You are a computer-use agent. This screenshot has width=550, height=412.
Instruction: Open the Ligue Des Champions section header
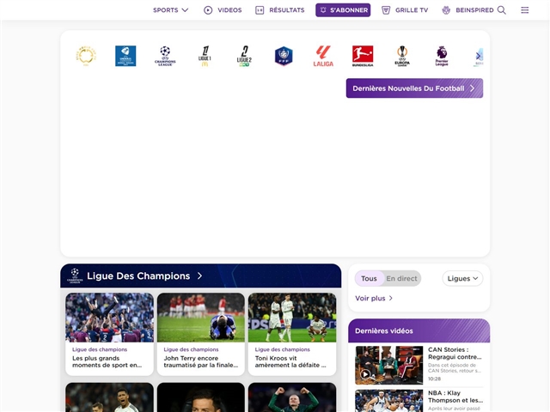point(200,276)
